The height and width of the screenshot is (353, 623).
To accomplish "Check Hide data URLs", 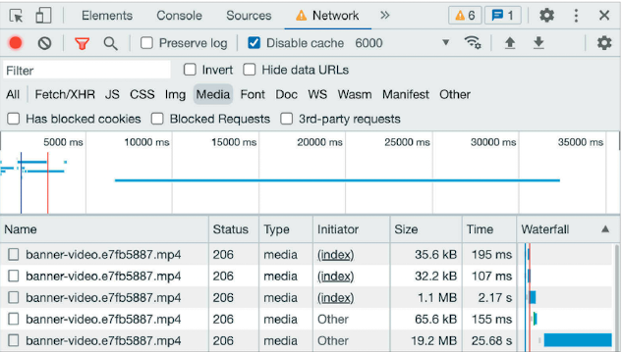I will click(250, 70).
